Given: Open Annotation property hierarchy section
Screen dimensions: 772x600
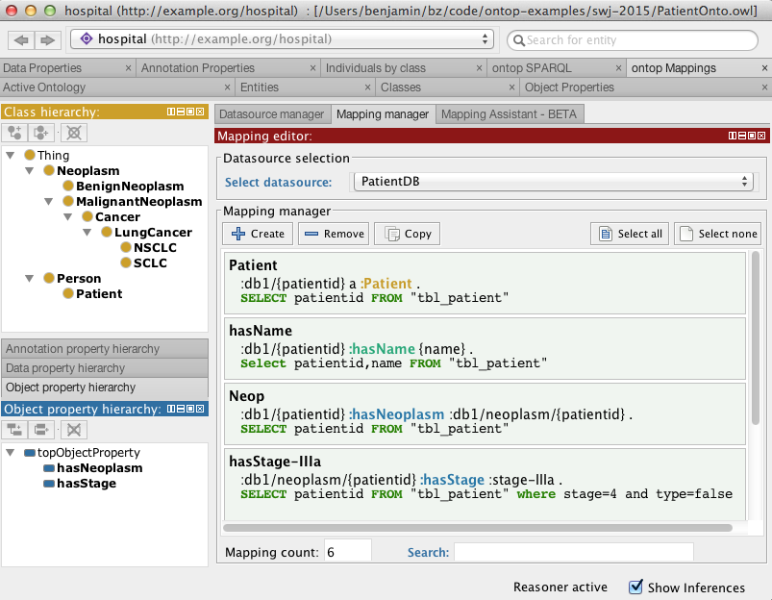Looking at the screenshot, I should pos(105,349).
